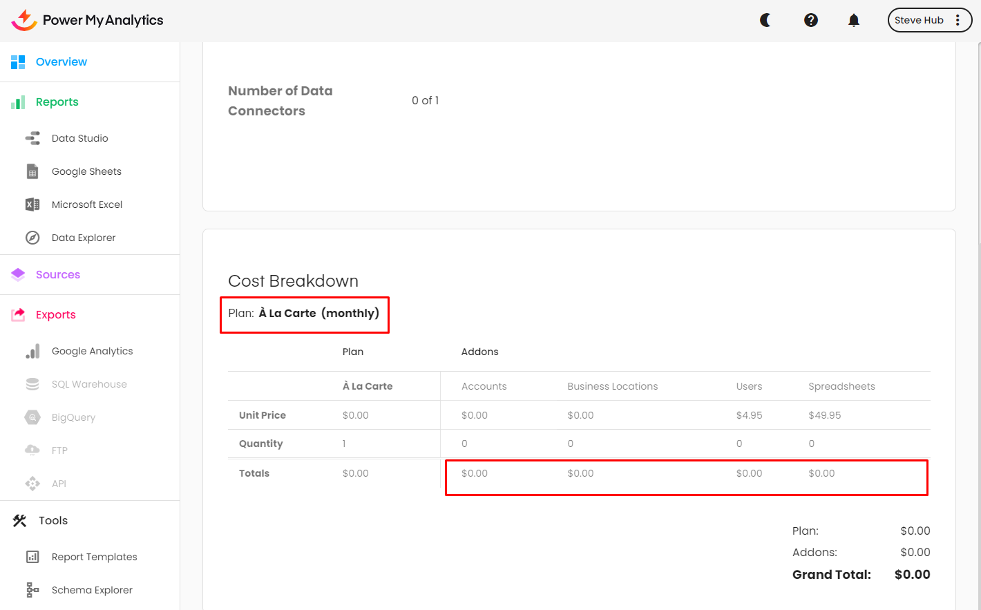Open help via the question mark icon
Viewport: 981px width, 610px height.
click(811, 20)
